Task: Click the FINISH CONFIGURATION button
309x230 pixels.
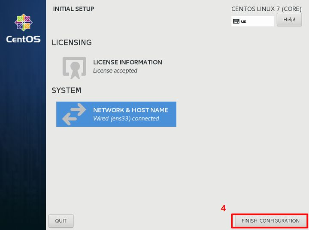Action: [x=270, y=221]
